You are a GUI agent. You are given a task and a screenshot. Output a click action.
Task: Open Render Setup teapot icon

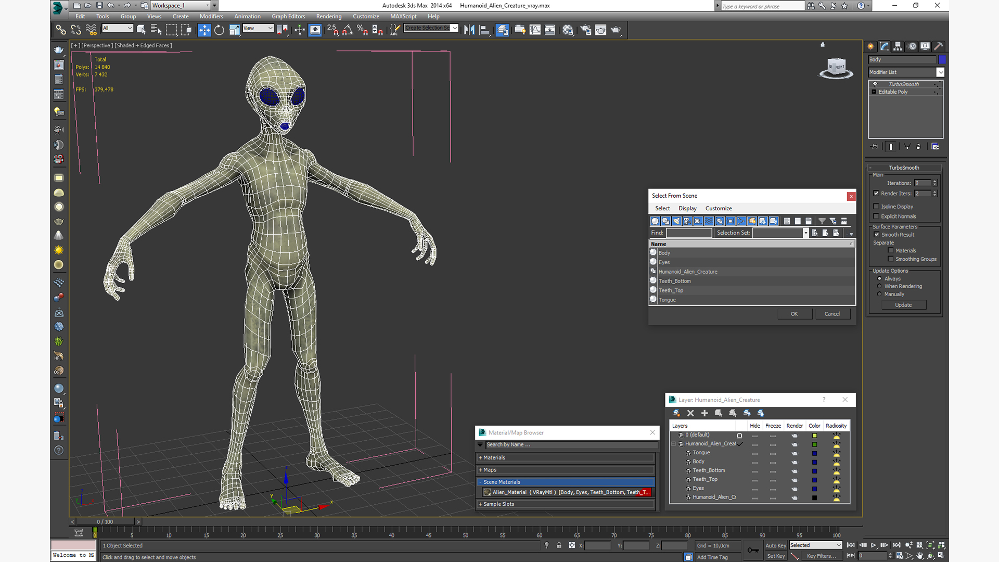click(586, 30)
